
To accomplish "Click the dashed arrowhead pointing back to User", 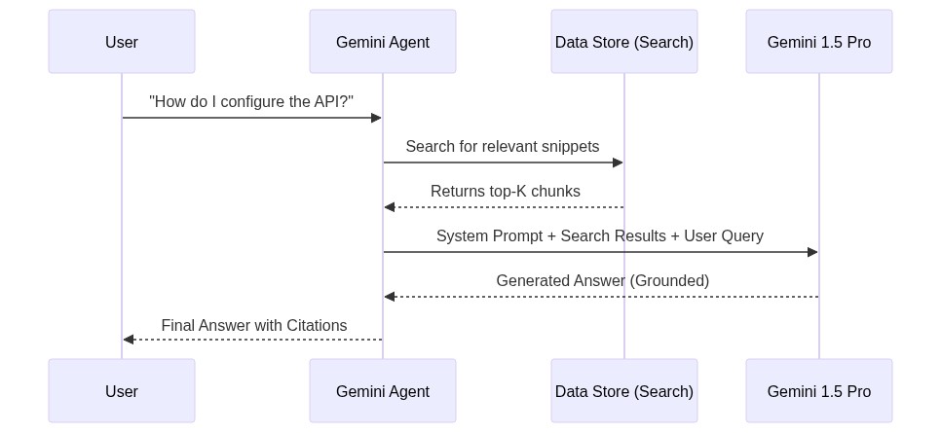I will coord(129,340).
